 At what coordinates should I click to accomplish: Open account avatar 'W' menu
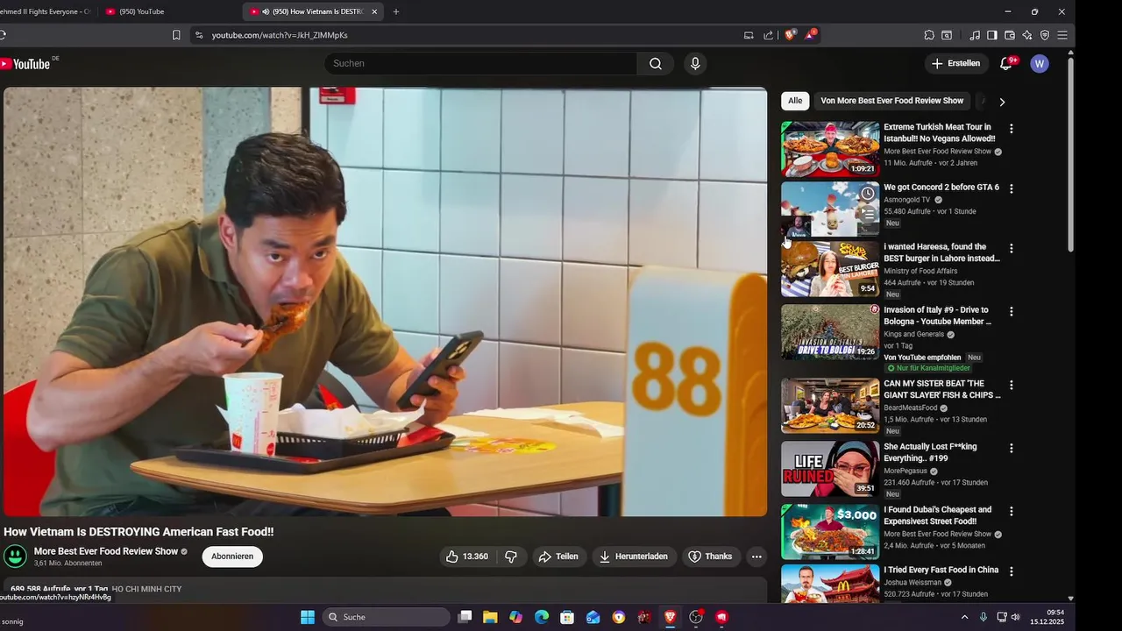click(1040, 64)
